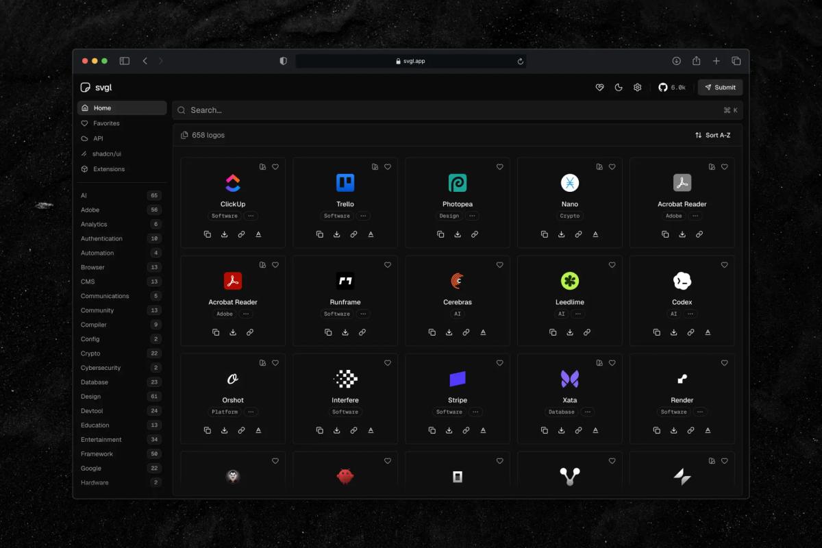Go back with Safari back arrow
The height and width of the screenshot is (548, 822).
[145, 61]
